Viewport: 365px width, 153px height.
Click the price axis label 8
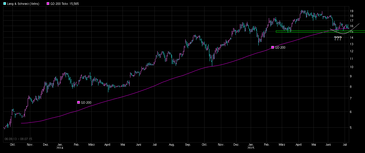coord(351,87)
